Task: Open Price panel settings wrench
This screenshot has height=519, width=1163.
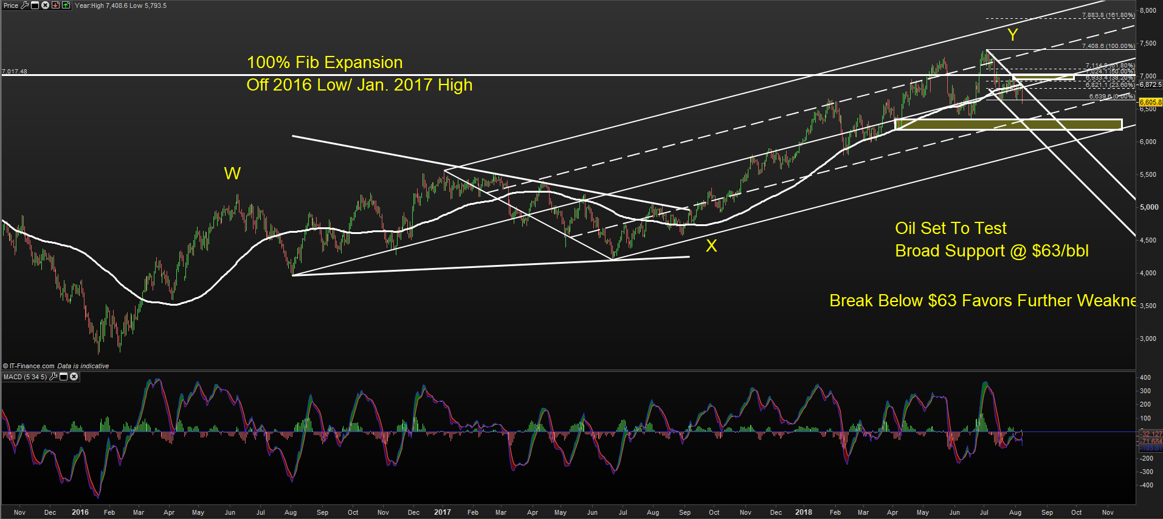Action: [x=24, y=5]
